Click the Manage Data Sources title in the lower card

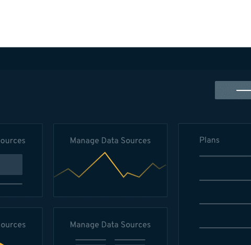click(110, 225)
